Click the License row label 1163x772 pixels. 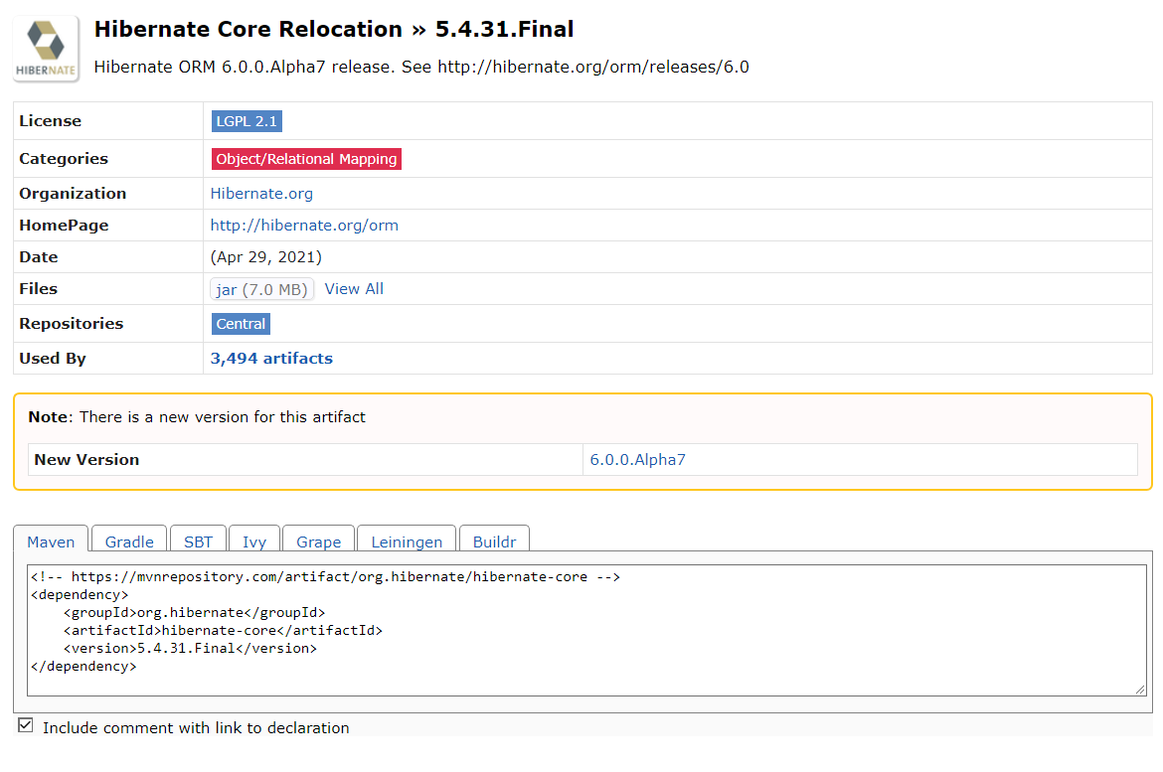[x=51, y=121]
